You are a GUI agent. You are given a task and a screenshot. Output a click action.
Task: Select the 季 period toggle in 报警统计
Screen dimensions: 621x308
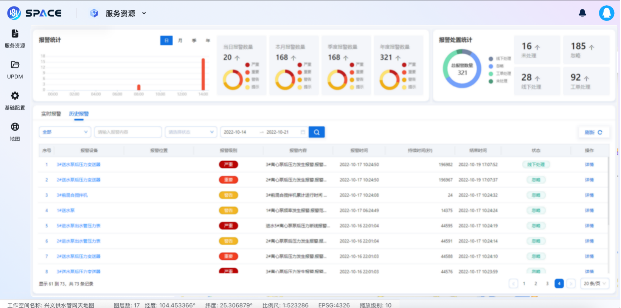(x=194, y=40)
